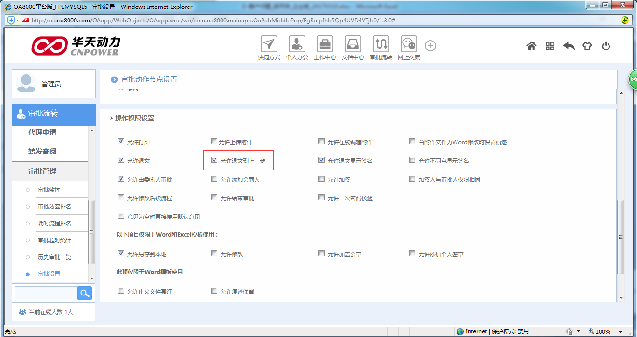This screenshot has width=637, height=337.
Task: Click the power logout icon
Action: coord(606,46)
